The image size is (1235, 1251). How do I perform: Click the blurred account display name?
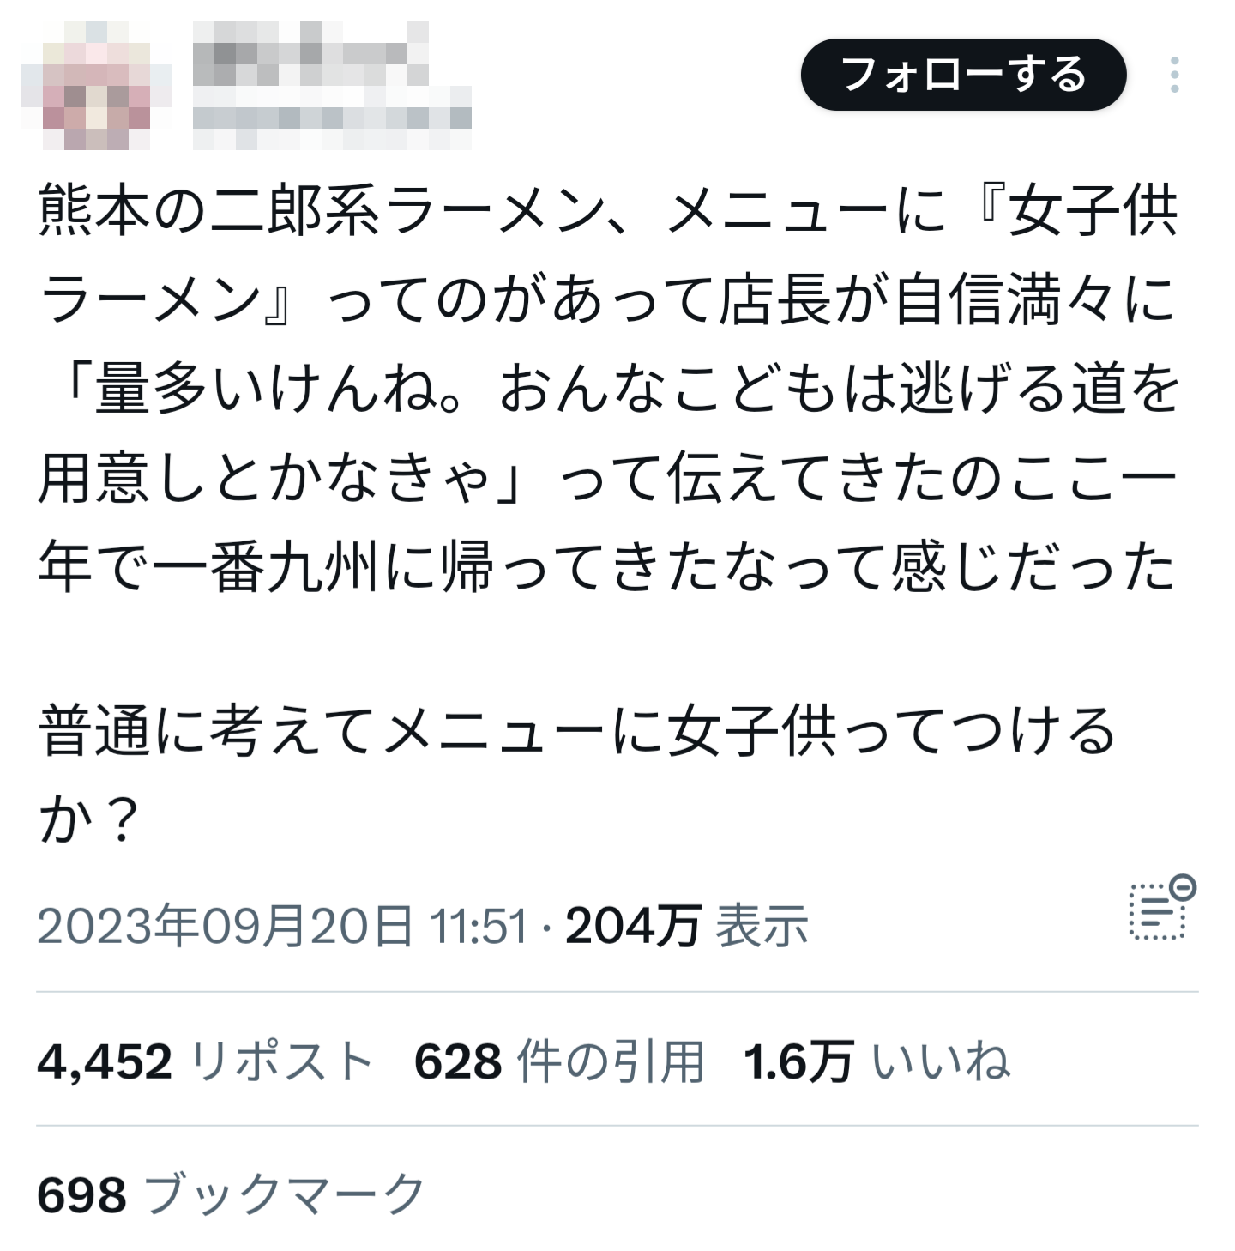(x=310, y=53)
